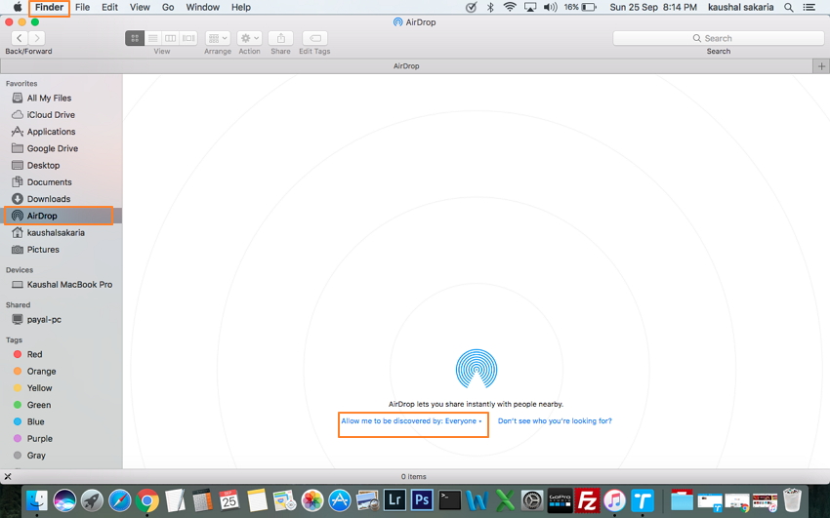
Task: Open iCloud Drive in the sidebar
Action: coord(51,115)
